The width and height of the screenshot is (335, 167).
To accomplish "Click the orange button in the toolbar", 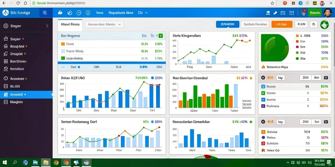I will click(282, 24).
